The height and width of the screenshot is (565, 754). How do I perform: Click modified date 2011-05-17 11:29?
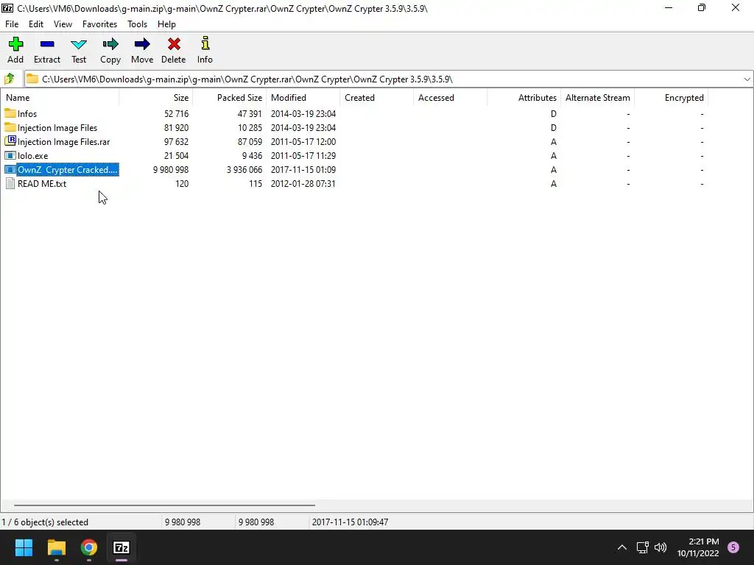303,156
